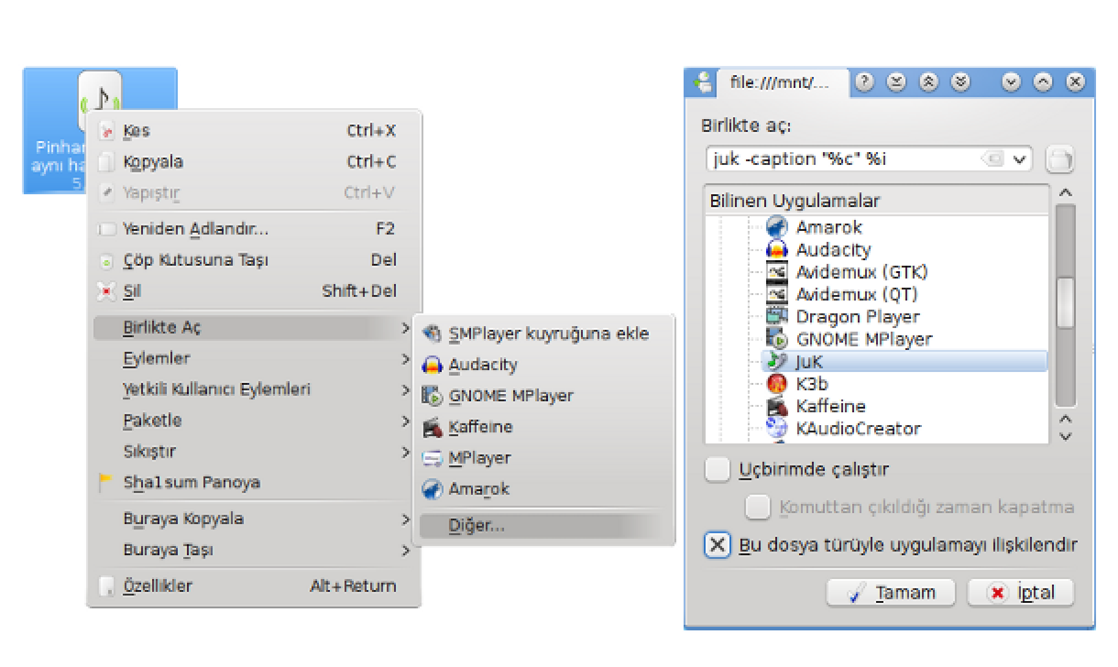Expand the Eylemler submenu
Viewport: 1118px width, 667px height.
(405, 359)
